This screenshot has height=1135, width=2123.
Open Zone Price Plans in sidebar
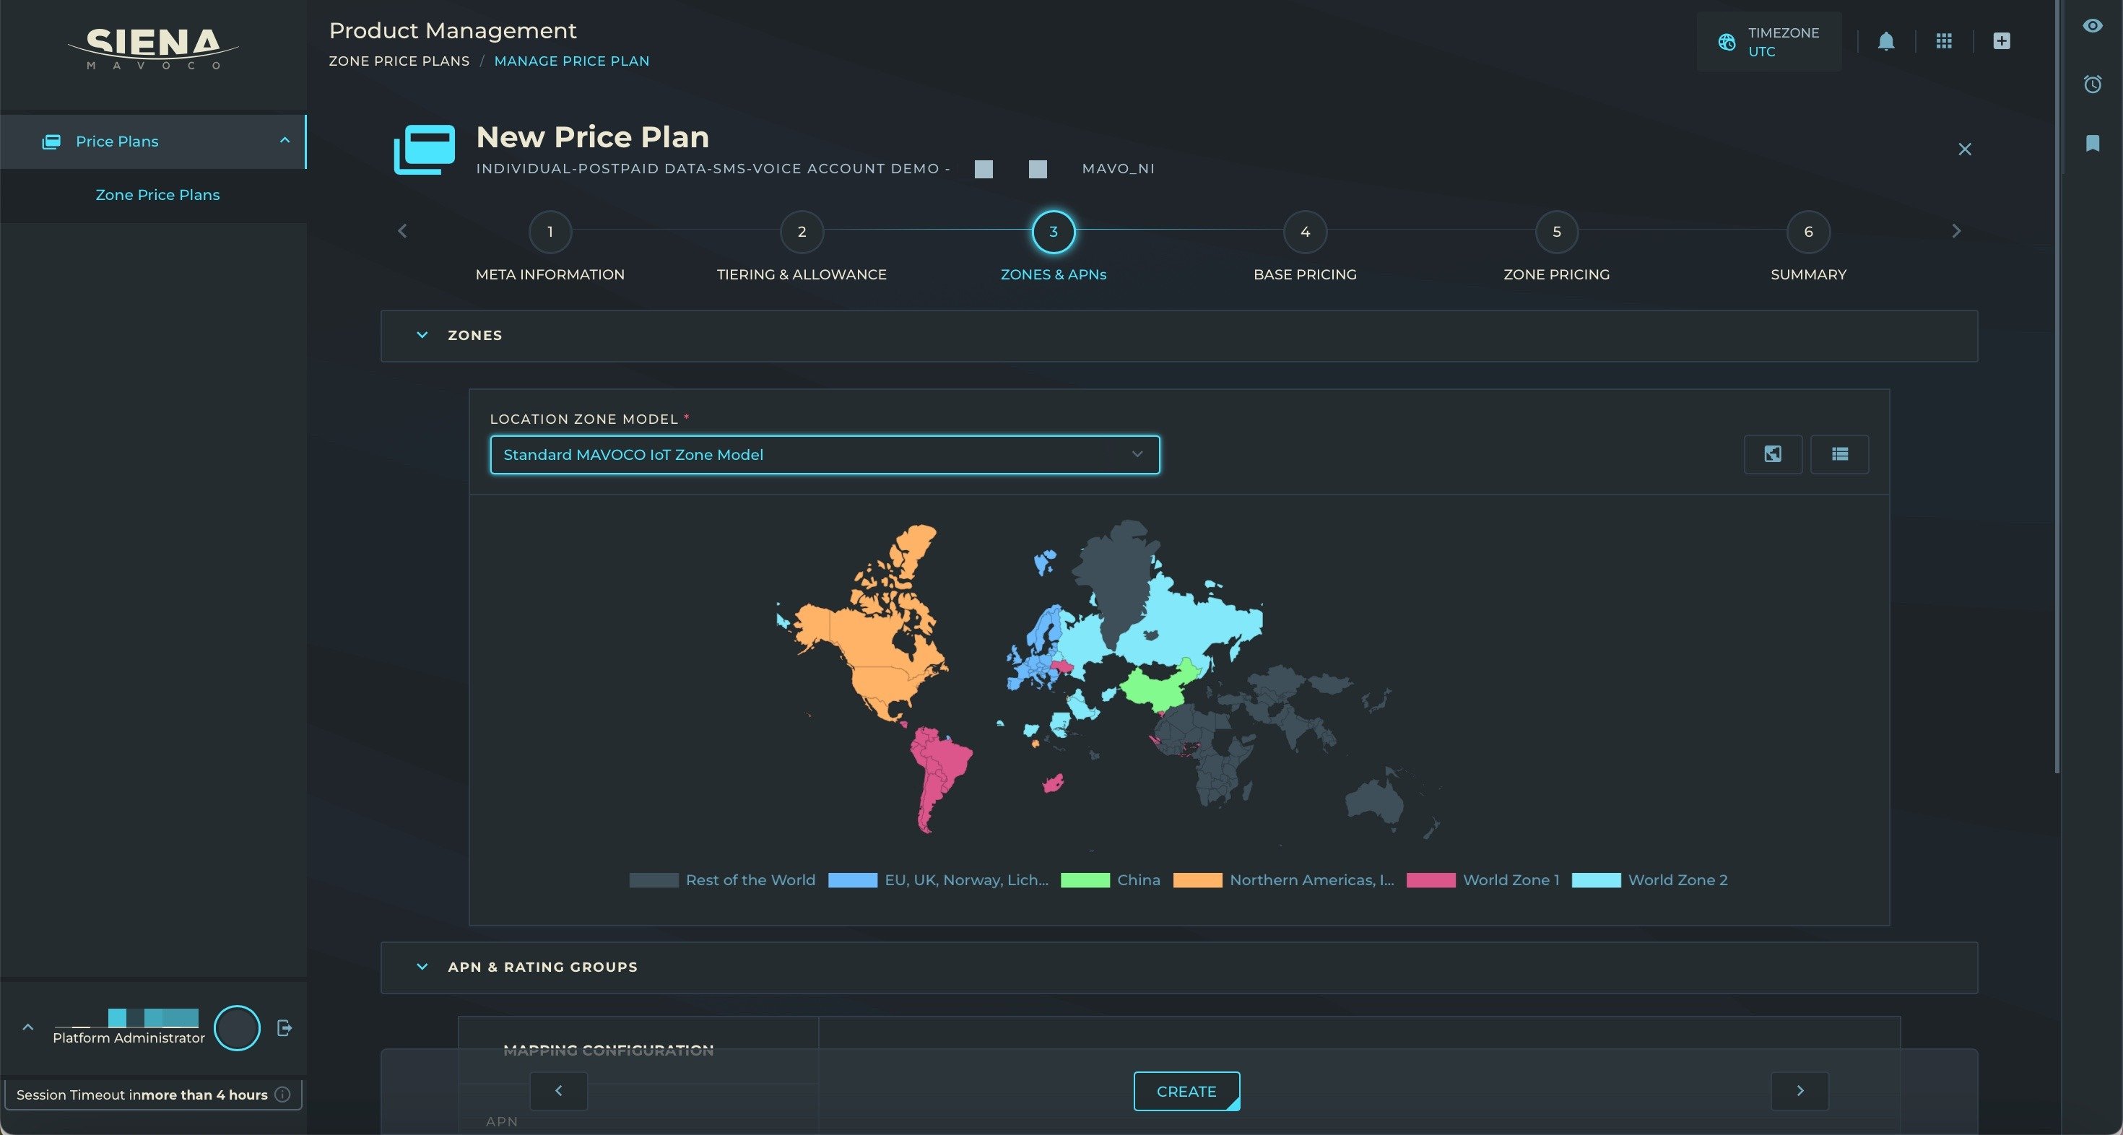point(157,196)
